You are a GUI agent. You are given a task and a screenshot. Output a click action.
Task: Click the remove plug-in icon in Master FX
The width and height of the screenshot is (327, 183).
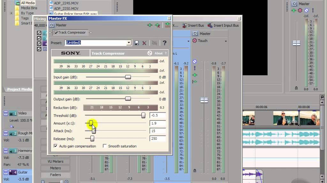tap(157, 25)
